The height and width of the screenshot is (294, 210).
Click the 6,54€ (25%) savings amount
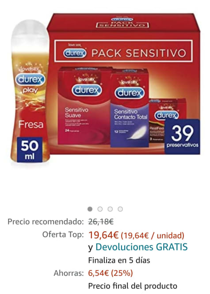click(111, 273)
